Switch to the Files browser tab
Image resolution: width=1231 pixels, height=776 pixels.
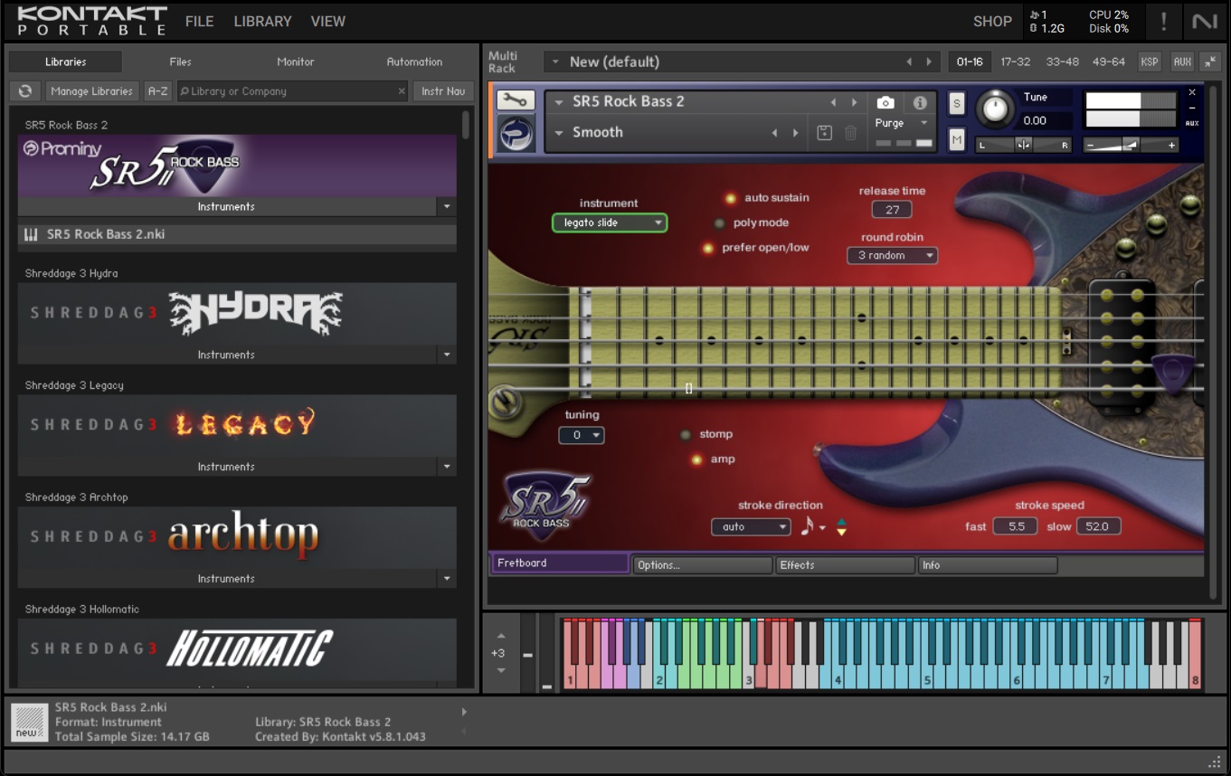180,62
